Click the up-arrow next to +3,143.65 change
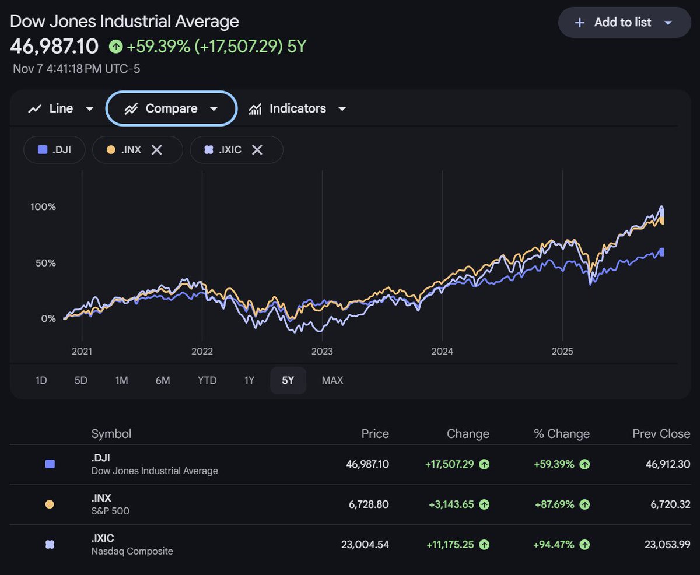This screenshot has width=700, height=575. [x=484, y=504]
